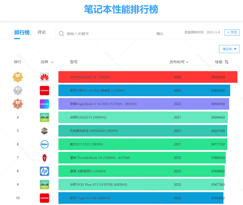Click the 型号 column header
Image resolution: width=243 pixels, height=205 pixels.
[x=74, y=62]
